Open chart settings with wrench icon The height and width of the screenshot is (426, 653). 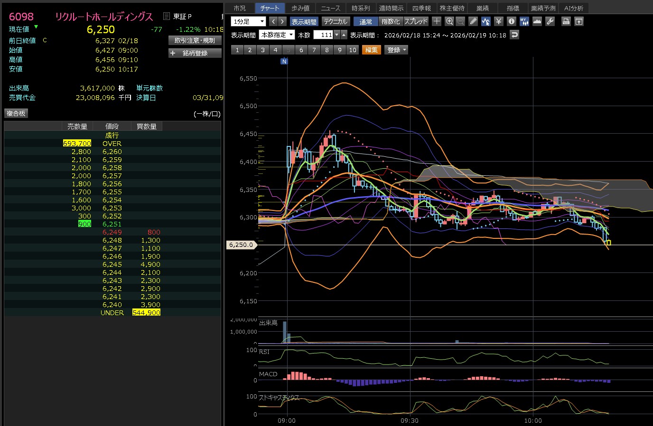550,21
